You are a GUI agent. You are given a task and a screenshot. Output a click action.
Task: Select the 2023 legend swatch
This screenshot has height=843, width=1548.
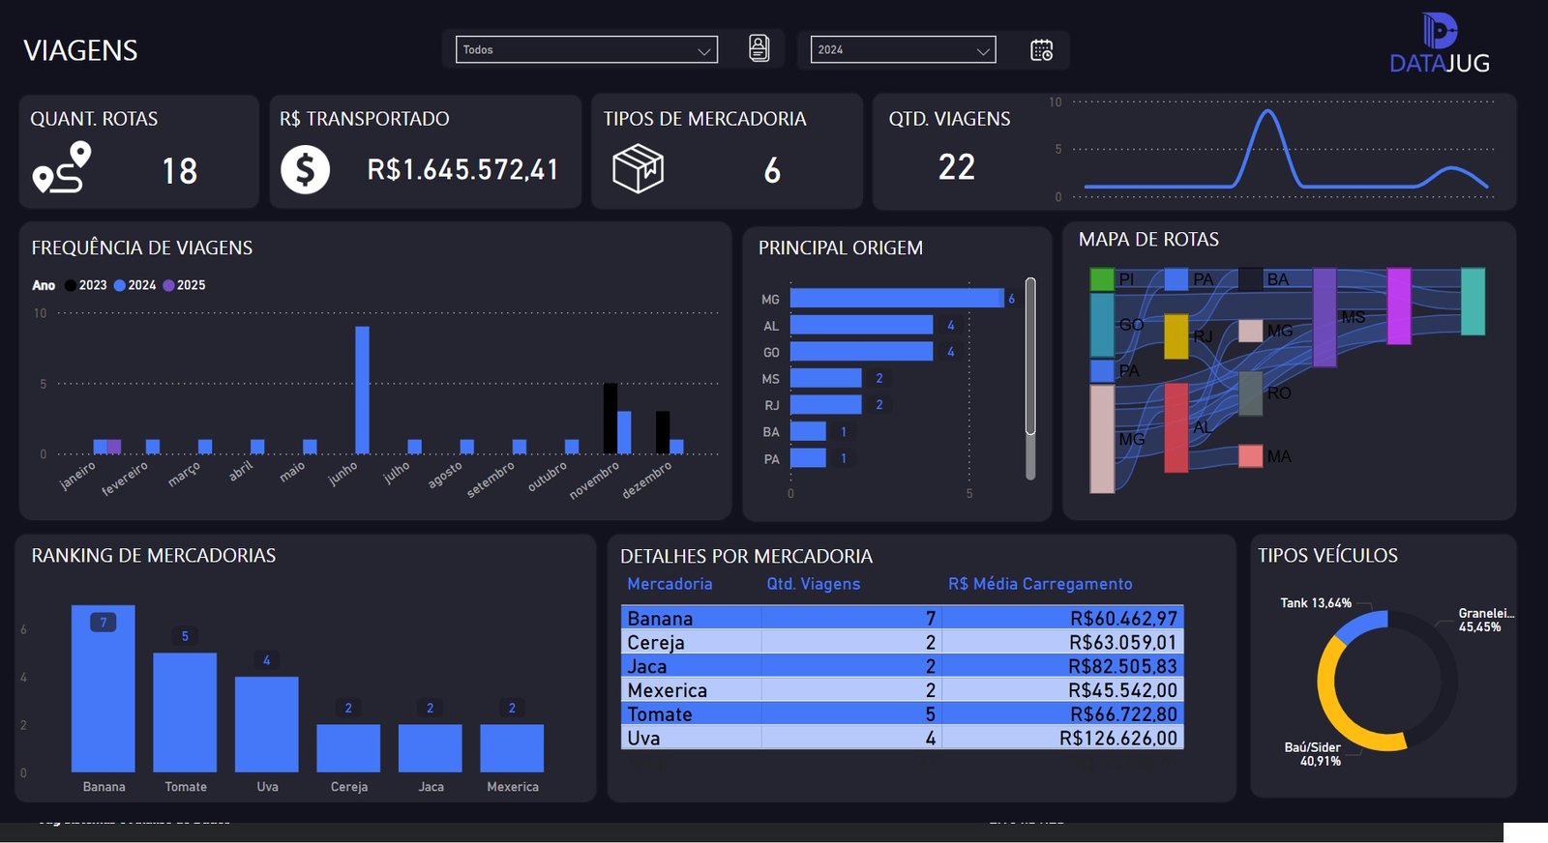71,285
